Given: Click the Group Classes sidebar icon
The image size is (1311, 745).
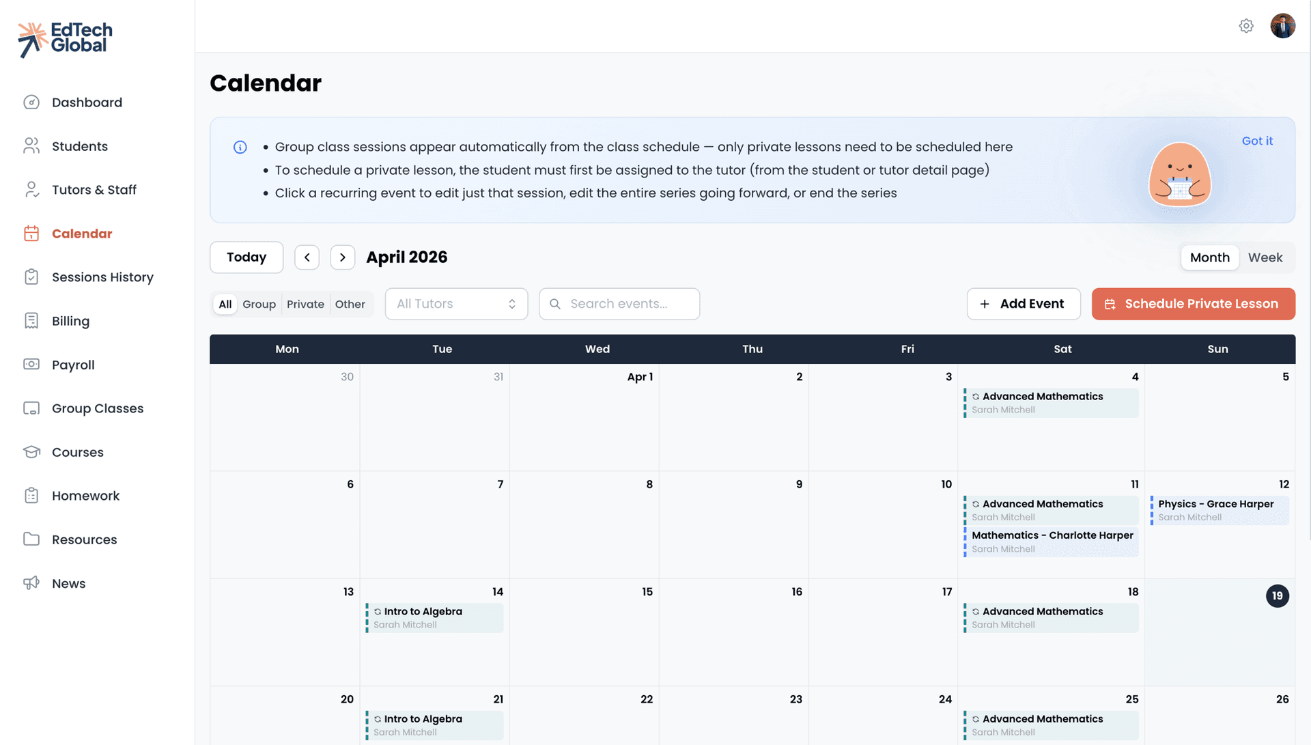Looking at the screenshot, I should [31, 408].
